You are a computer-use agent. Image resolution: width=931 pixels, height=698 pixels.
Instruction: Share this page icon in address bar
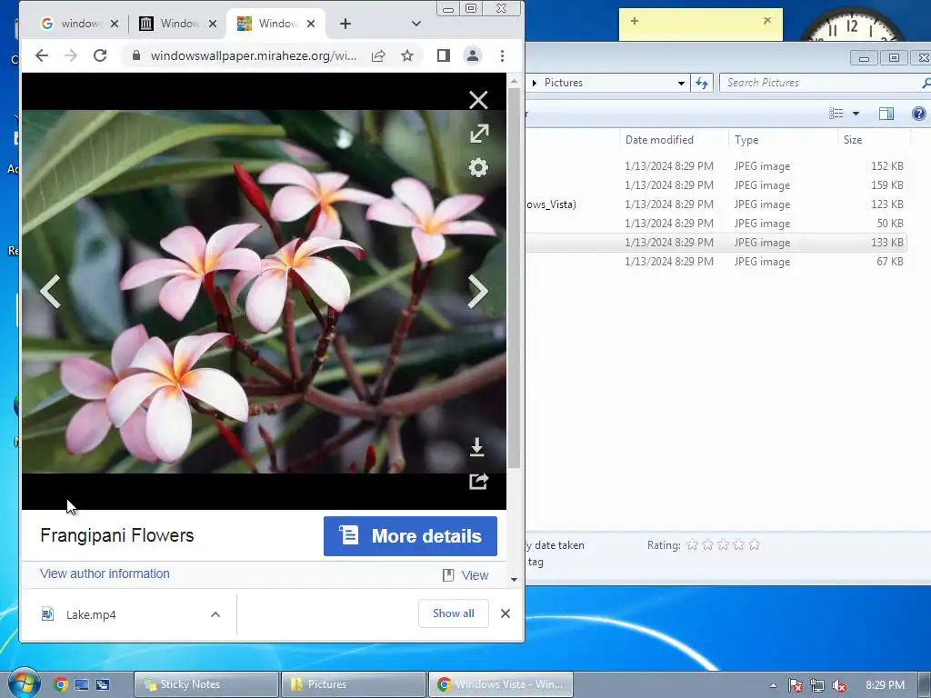pyautogui.click(x=378, y=55)
